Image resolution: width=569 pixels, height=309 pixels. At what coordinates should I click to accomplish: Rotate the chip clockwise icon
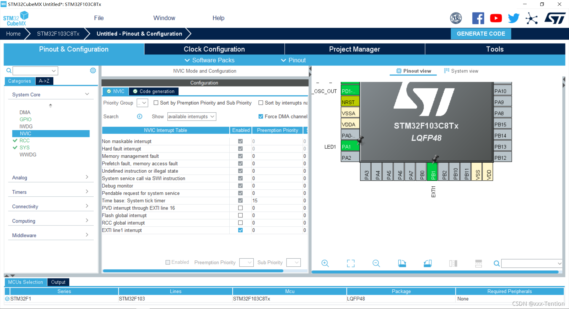coord(402,263)
